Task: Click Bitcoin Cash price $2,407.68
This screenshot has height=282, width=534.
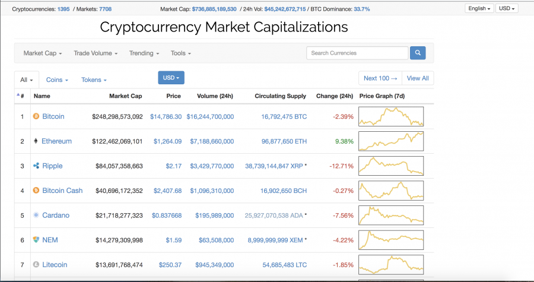Action: pyautogui.click(x=167, y=191)
